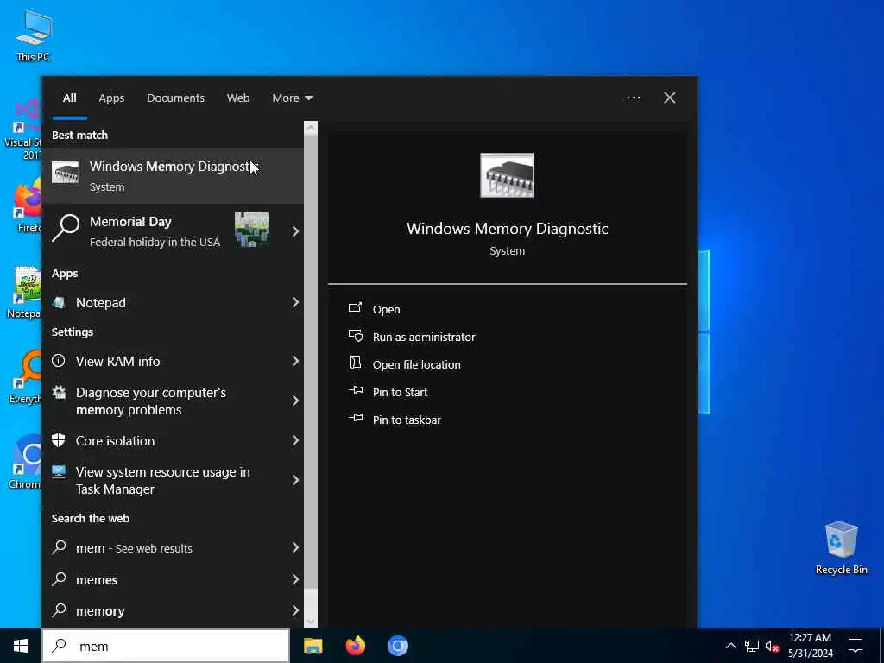The height and width of the screenshot is (663, 884).
Task: Open clock showing 12:27 AM
Action: pyautogui.click(x=810, y=646)
